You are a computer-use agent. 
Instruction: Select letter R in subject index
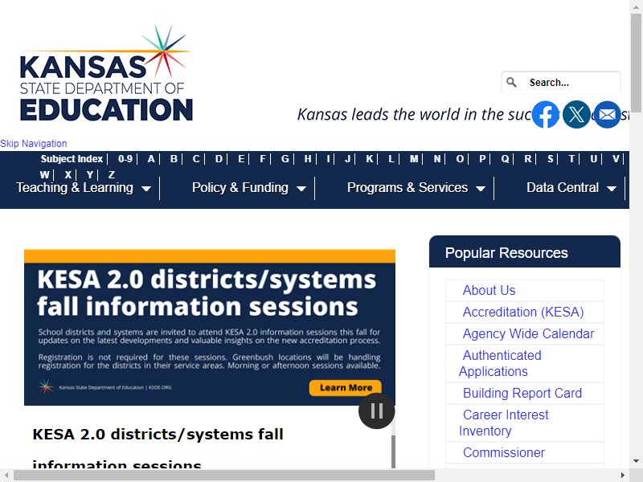click(x=528, y=158)
